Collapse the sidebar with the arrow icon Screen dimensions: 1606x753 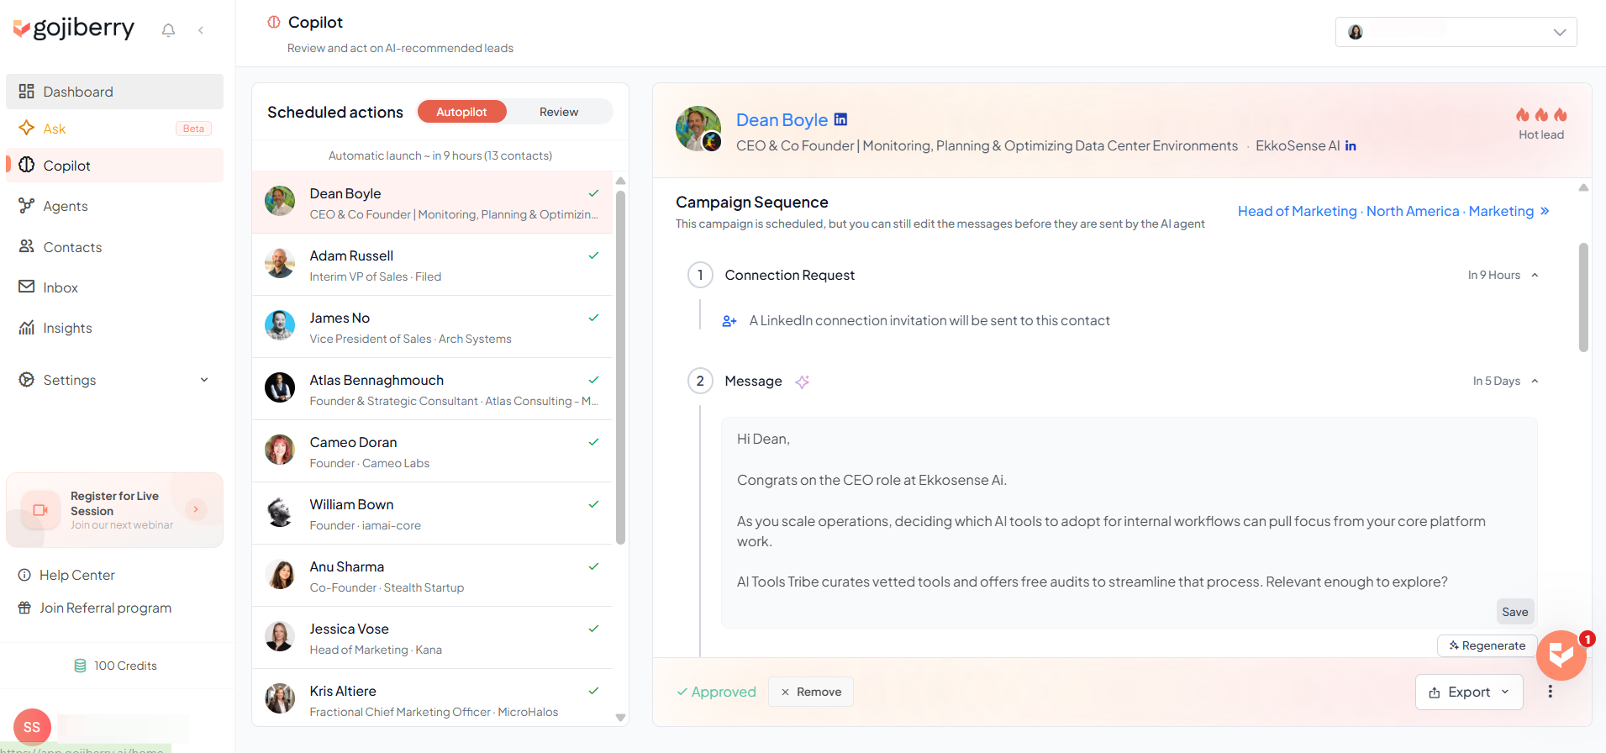pos(201,30)
